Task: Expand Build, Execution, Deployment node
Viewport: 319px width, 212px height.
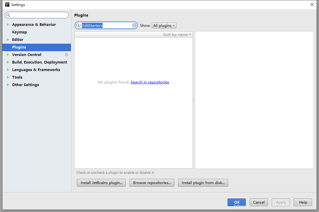Action: 8,62
